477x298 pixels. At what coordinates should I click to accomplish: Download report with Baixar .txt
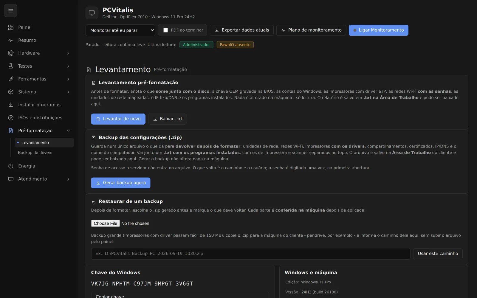168,119
